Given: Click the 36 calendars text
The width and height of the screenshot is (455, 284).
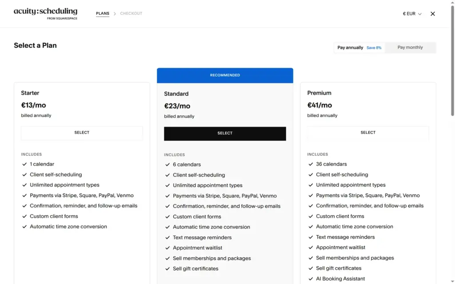Looking at the screenshot, I should click(331, 164).
